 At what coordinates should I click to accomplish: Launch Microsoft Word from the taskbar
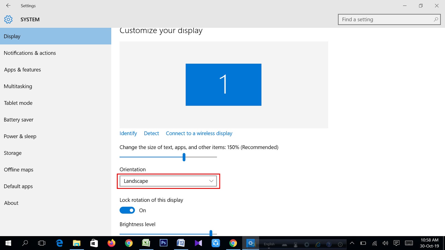pyautogui.click(x=181, y=243)
